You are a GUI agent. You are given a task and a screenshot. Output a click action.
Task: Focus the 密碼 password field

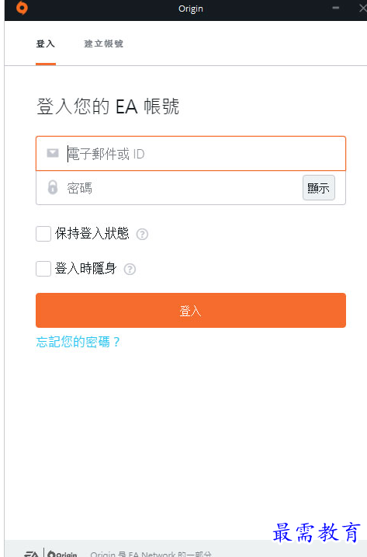click(169, 188)
